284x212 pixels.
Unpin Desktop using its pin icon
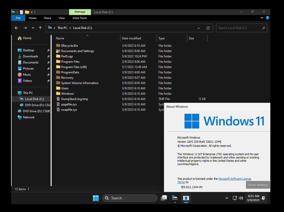tap(48, 50)
